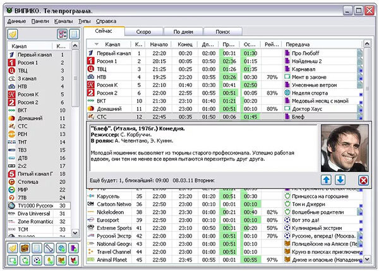Click the main table scroll up arrow

[x=367, y=43]
